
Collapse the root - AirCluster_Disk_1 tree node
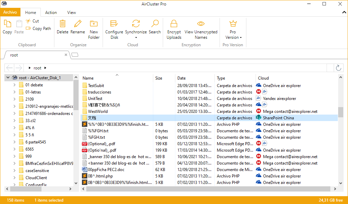8,78
